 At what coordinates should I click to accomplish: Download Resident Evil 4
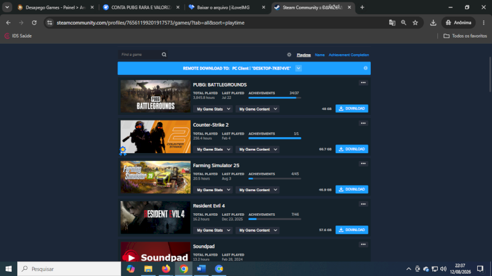click(x=352, y=230)
